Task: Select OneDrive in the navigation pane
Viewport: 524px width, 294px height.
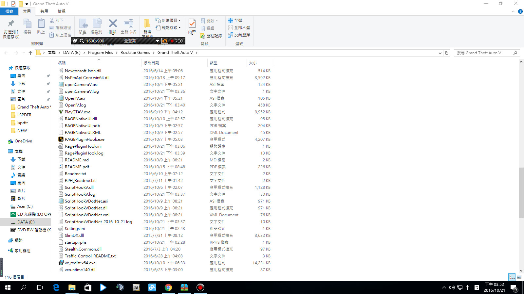Action: (x=23, y=141)
